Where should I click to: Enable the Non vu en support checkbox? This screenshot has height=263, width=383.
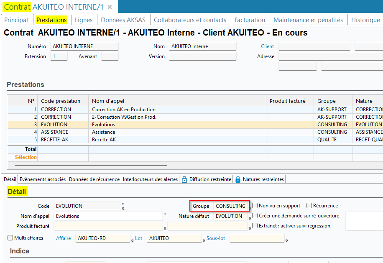click(255, 206)
